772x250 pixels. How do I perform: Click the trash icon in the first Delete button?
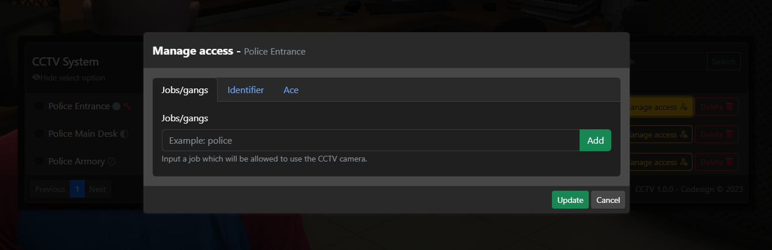pyautogui.click(x=729, y=107)
